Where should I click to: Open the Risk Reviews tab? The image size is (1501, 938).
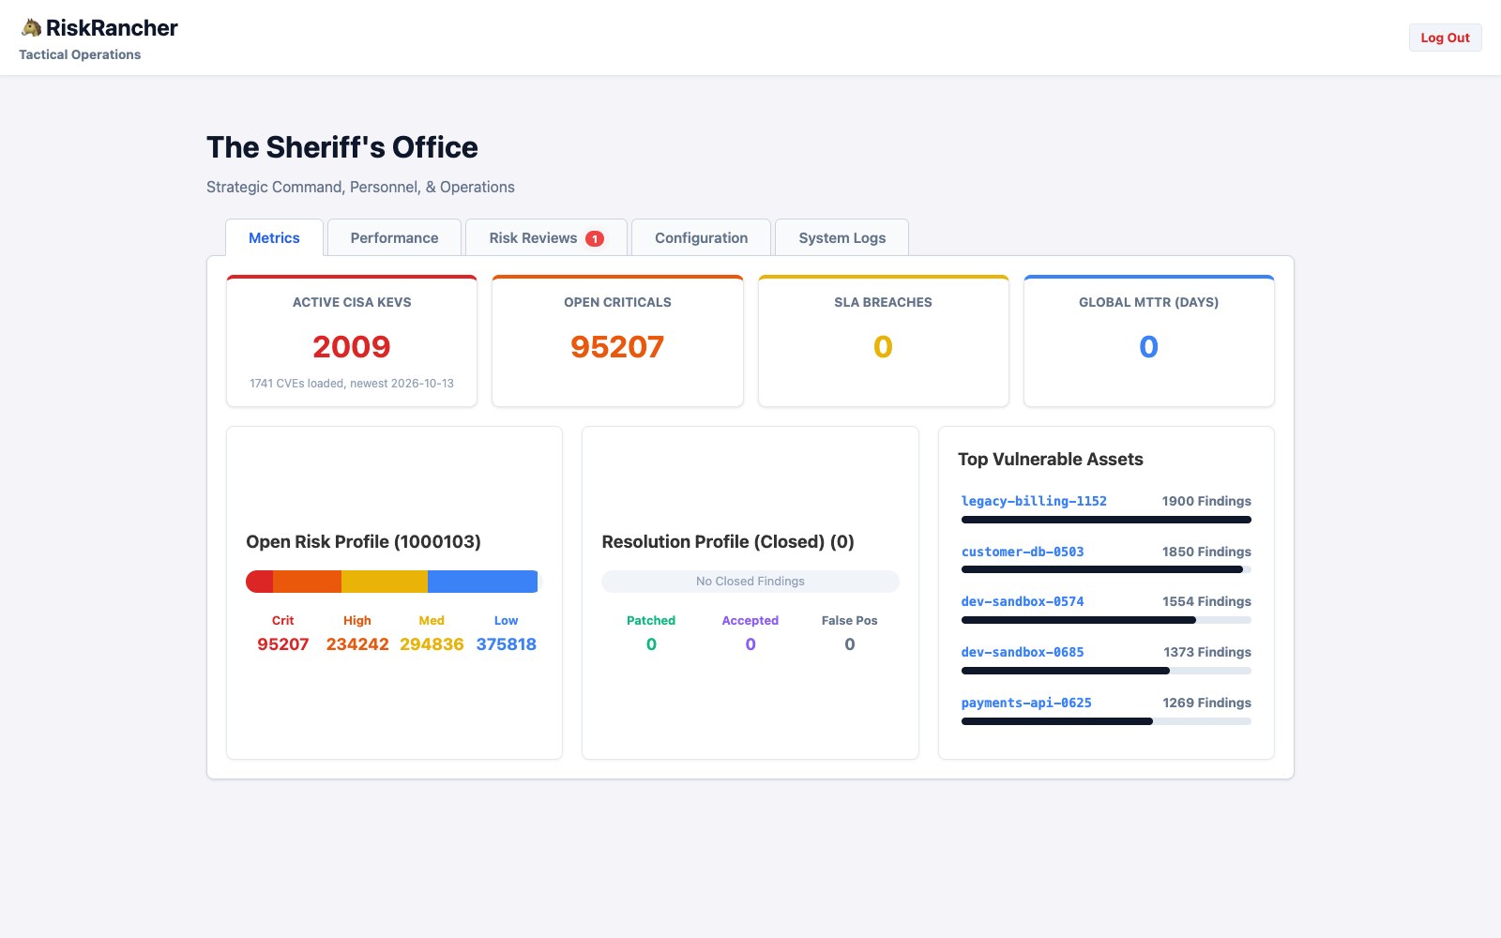pos(546,238)
